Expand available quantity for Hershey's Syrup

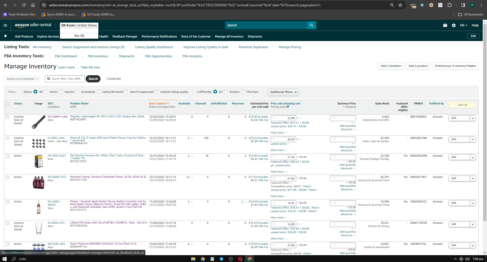click(189, 177)
